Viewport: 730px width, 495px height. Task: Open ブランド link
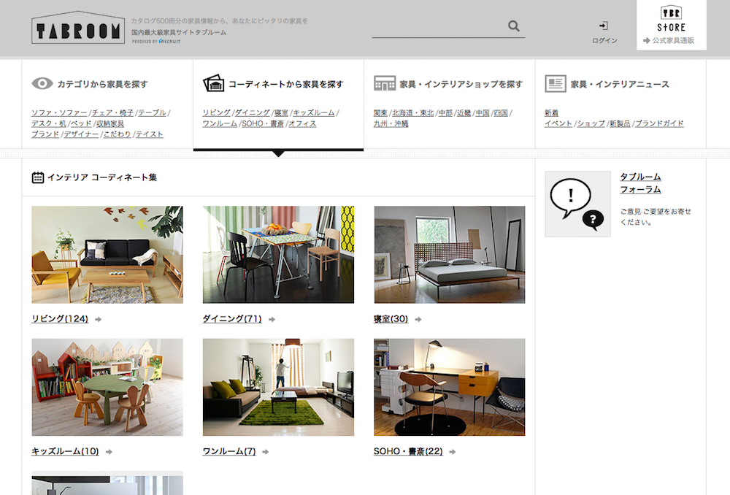click(x=45, y=134)
